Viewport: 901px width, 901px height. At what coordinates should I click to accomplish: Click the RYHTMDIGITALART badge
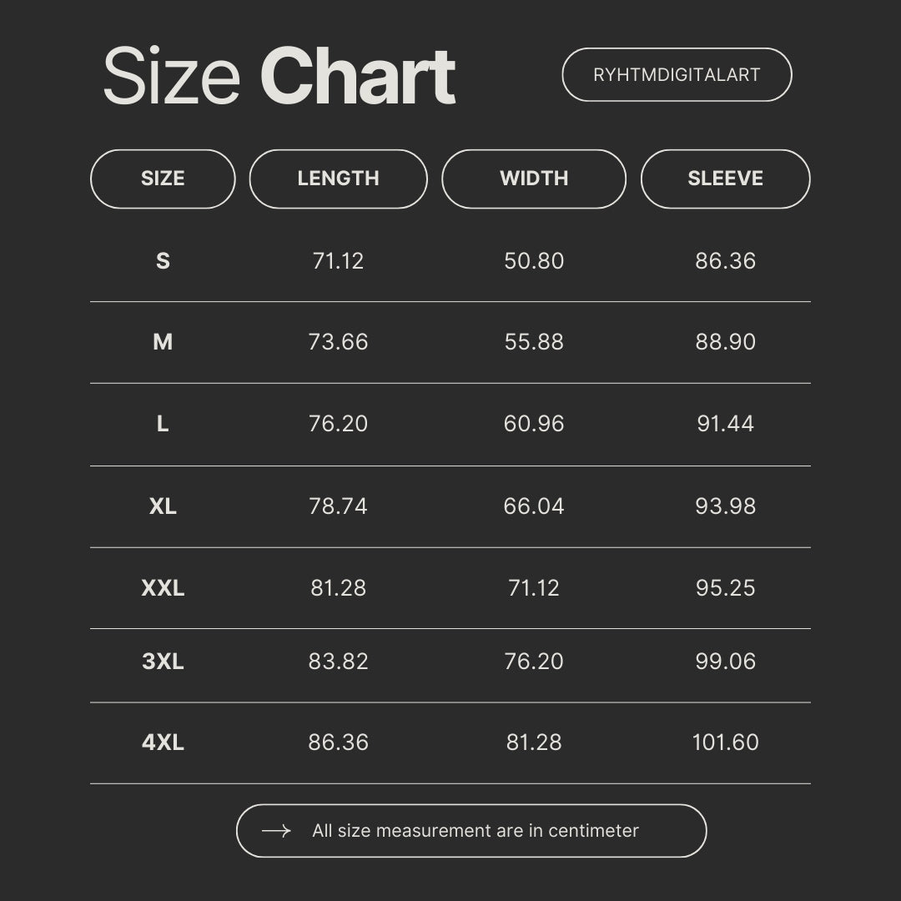(677, 75)
